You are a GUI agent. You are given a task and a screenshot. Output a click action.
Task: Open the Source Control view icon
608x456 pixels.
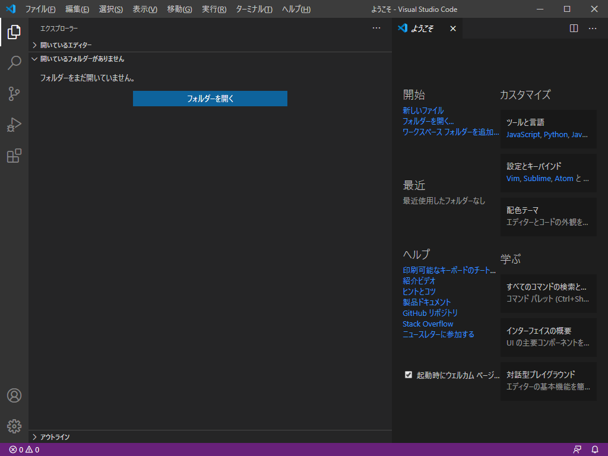[14, 94]
